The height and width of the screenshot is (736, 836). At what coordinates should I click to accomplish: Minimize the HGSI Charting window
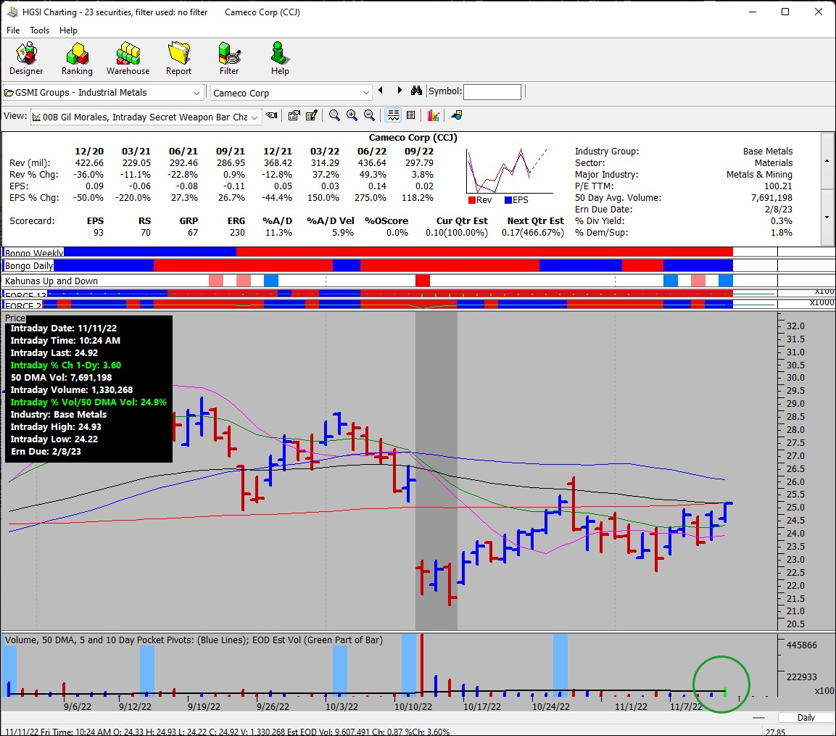coord(753,12)
